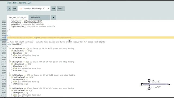This screenshot has height=98, width=174.
Task: Click 'bluephase = 2;' on line 1328
Action: (x=20, y=53)
